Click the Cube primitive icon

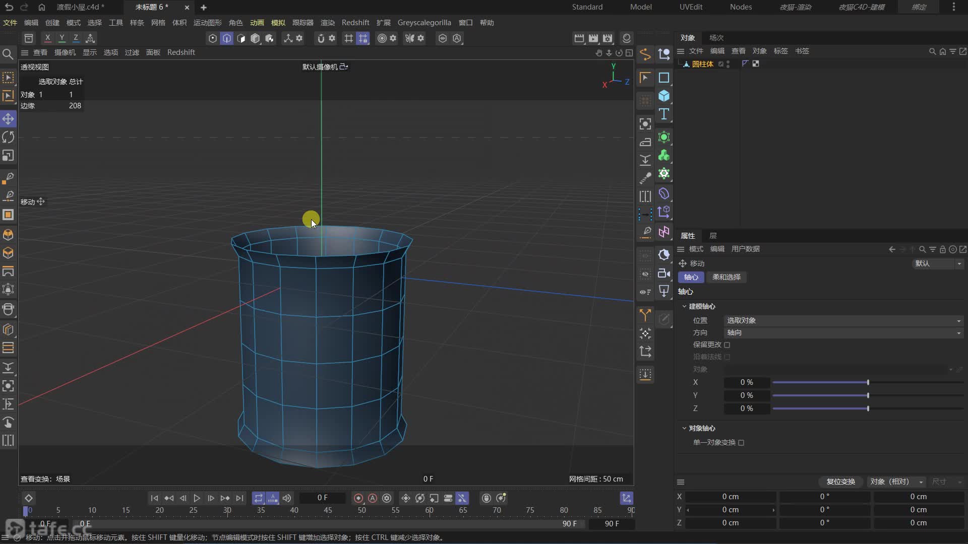point(664,96)
